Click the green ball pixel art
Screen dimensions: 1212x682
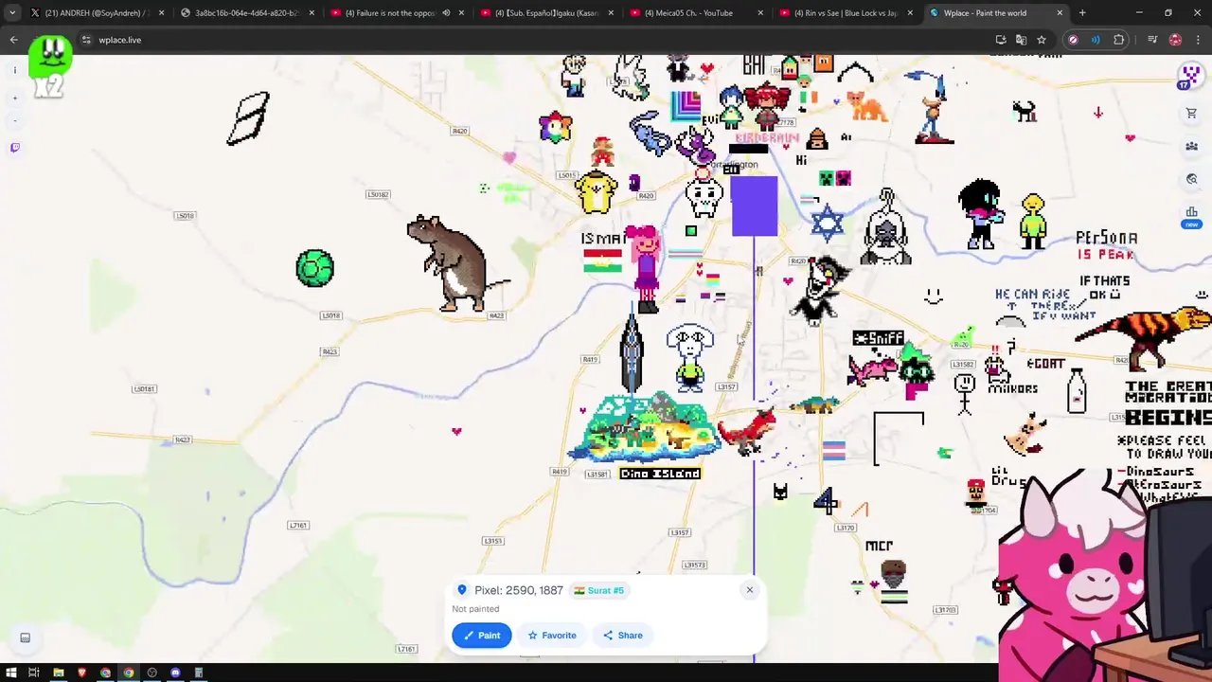coord(314,268)
